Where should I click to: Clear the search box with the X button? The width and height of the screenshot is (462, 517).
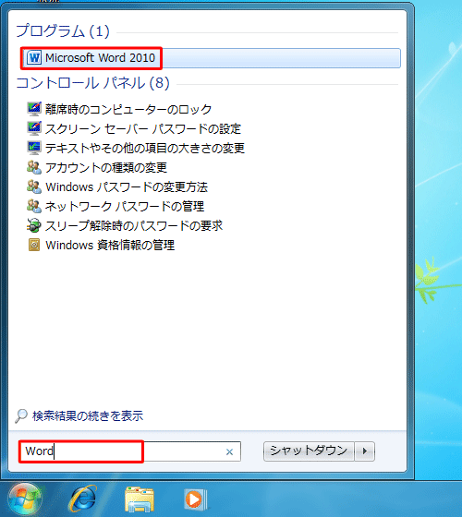coord(229,451)
